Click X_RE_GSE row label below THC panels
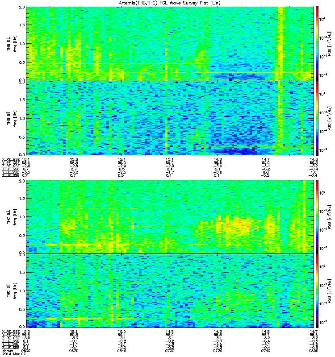The height and width of the screenshot is (357, 335). [11, 332]
